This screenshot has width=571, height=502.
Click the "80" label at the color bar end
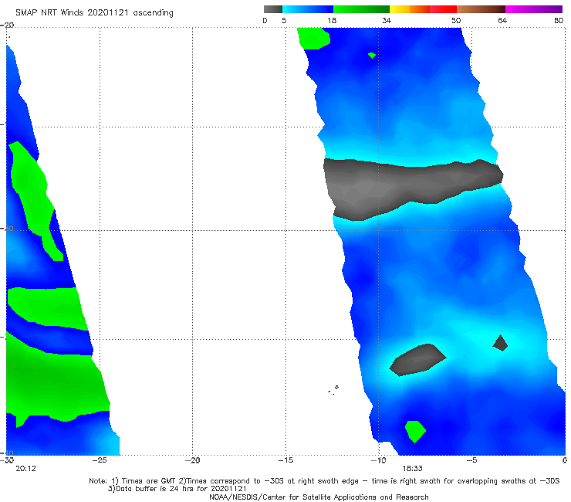point(559,20)
